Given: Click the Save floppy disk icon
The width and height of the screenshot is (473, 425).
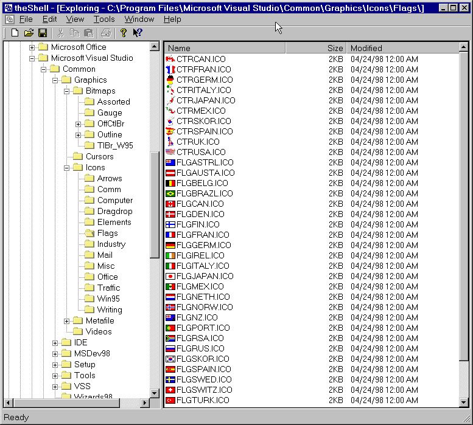Looking at the screenshot, I should [43, 33].
